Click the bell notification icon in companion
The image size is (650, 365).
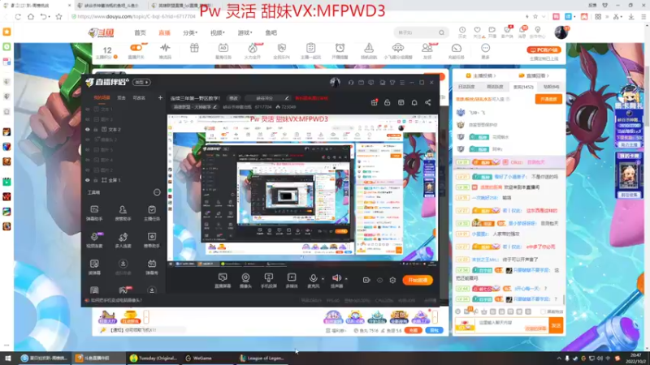[414, 102]
